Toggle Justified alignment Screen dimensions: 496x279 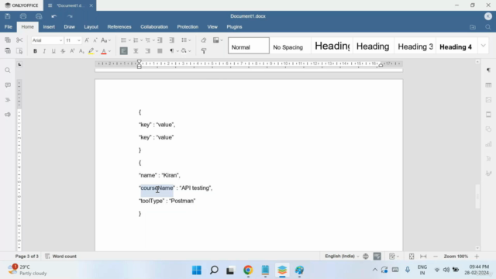pyautogui.click(x=160, y=51)
